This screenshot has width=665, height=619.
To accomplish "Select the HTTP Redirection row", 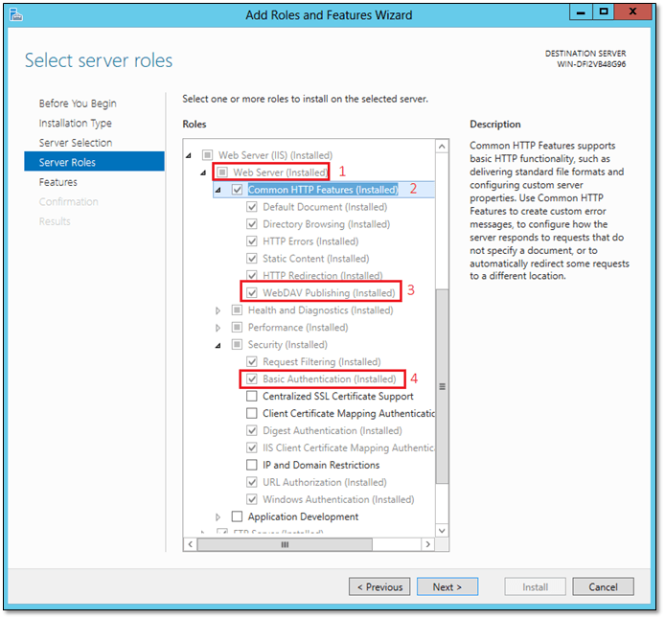I will pos(322,276).
